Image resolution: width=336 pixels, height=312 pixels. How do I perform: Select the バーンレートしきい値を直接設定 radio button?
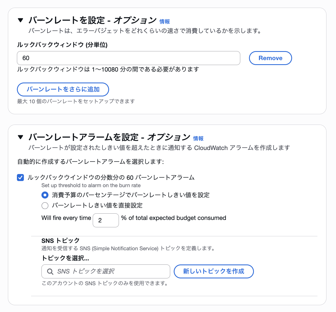click(x=45, y=205)
